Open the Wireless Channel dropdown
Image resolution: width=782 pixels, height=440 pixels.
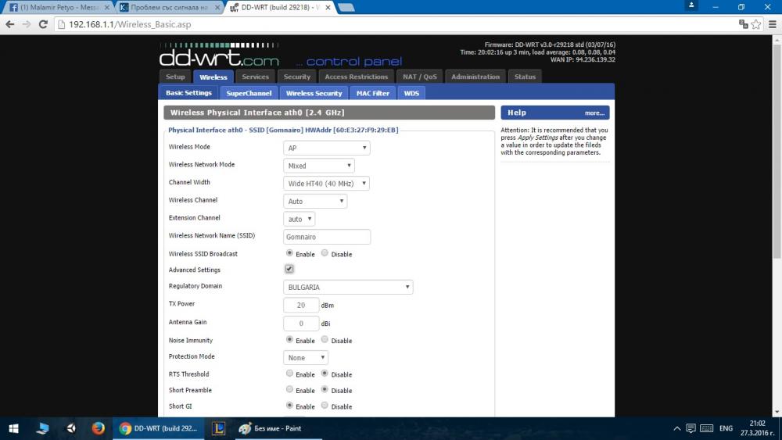(315, 202)
